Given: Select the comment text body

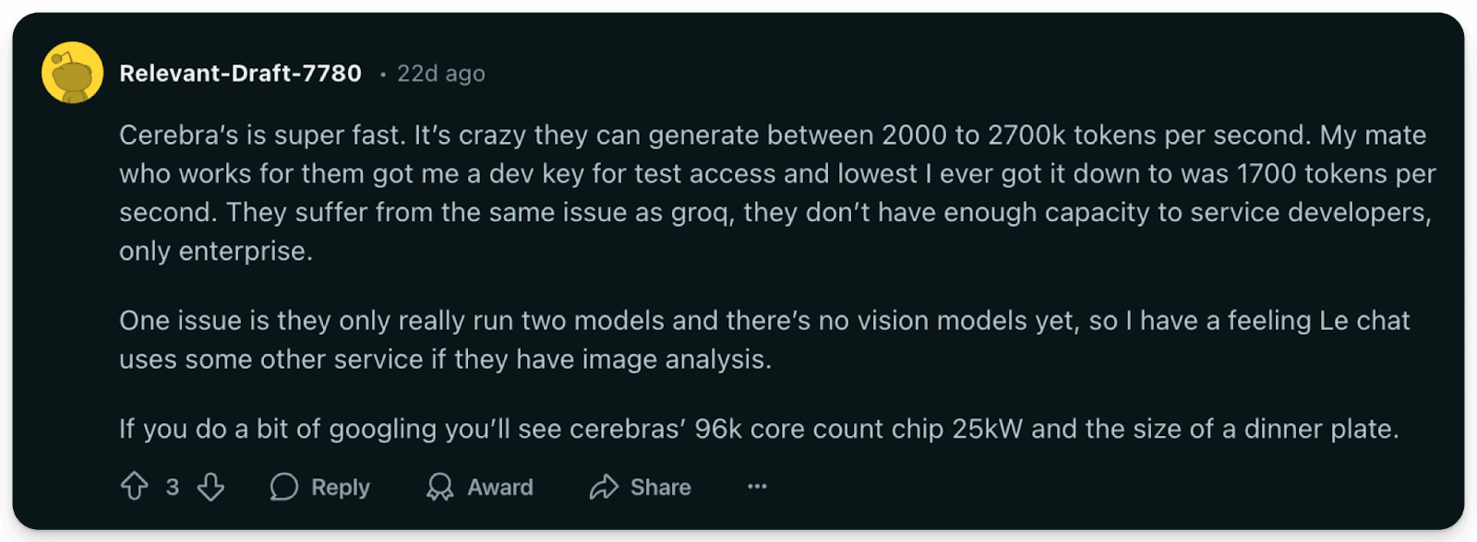Looking at the screenshot, I should 738,212.
